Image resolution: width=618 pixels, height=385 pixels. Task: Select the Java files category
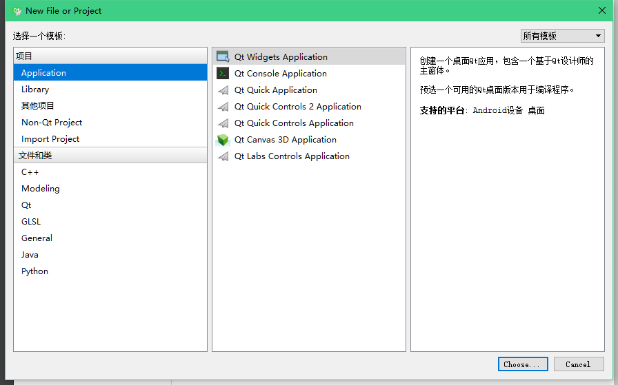110,255
